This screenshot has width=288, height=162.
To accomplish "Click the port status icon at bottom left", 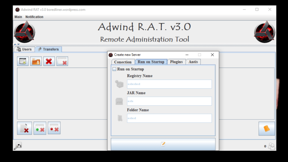I will (x=18, y=146).
